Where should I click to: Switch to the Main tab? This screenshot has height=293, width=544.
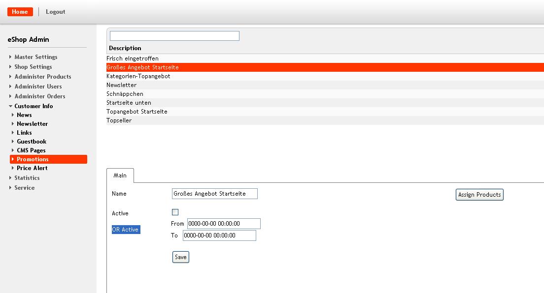click(120, 176)
